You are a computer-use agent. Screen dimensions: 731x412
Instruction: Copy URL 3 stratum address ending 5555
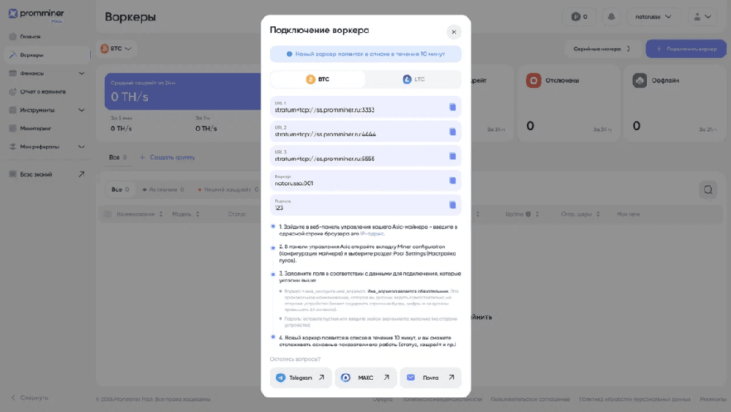point(452,156)
